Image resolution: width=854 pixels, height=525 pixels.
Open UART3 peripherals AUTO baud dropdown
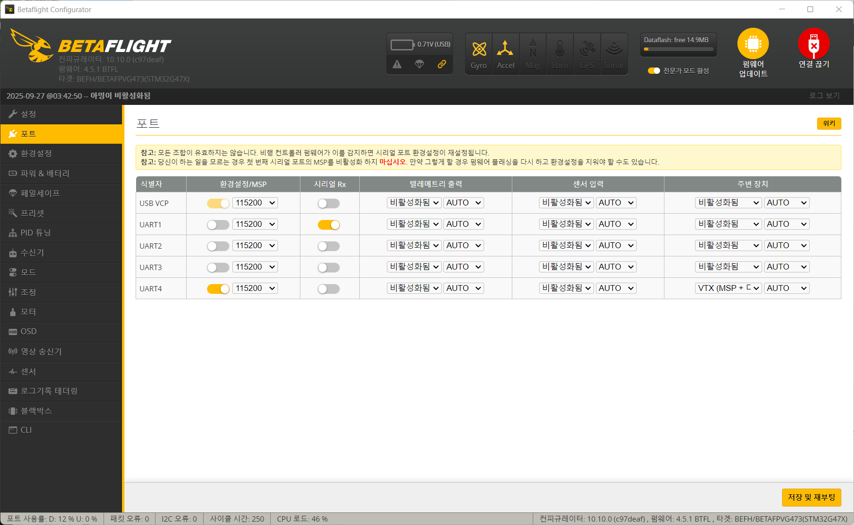786,267
